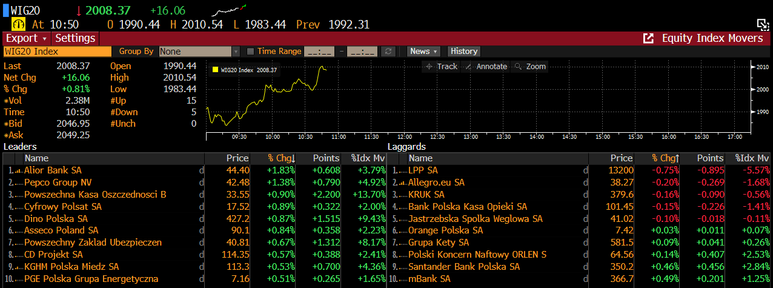The width and height of the screenshot is (773, 288).
Task: Activate the Annotate pencil tool
Action: (486, 67)
